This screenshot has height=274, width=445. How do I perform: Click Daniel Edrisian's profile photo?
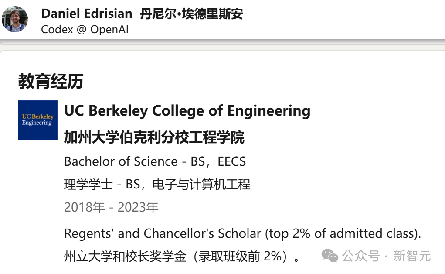tap(15, 19)
